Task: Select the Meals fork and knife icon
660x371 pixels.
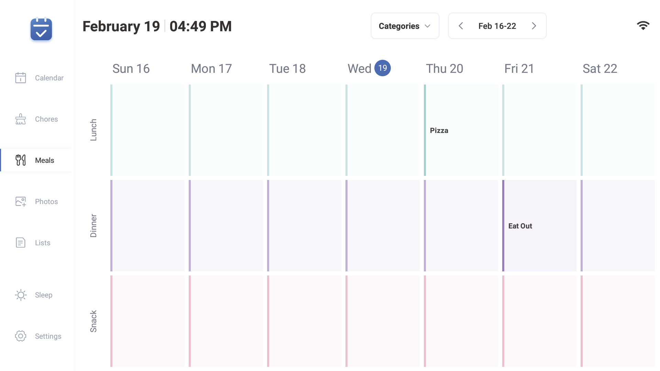Action: pos(21,160)
